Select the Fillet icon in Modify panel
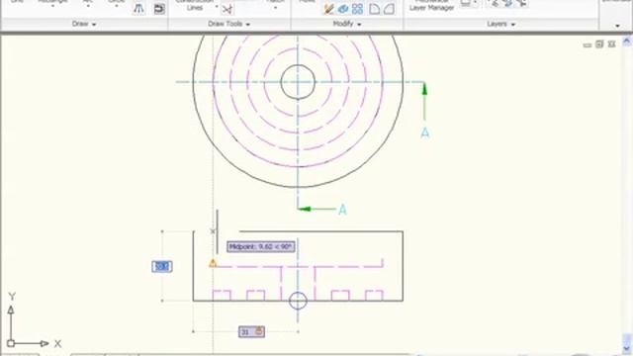Image resolution: width=633 pixels, height=356 pixels. click(x=374, y=9)
